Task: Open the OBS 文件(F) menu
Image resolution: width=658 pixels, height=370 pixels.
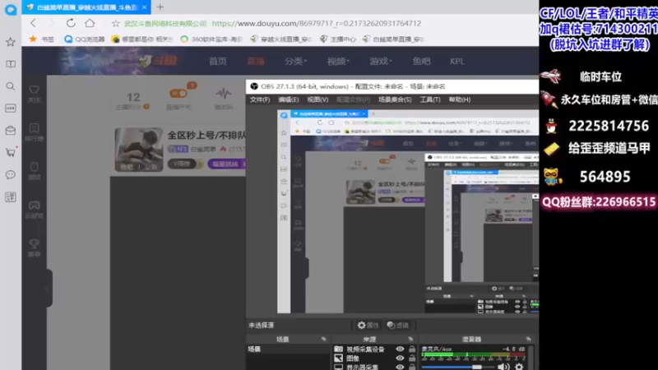Action: [x=260, y=99]
